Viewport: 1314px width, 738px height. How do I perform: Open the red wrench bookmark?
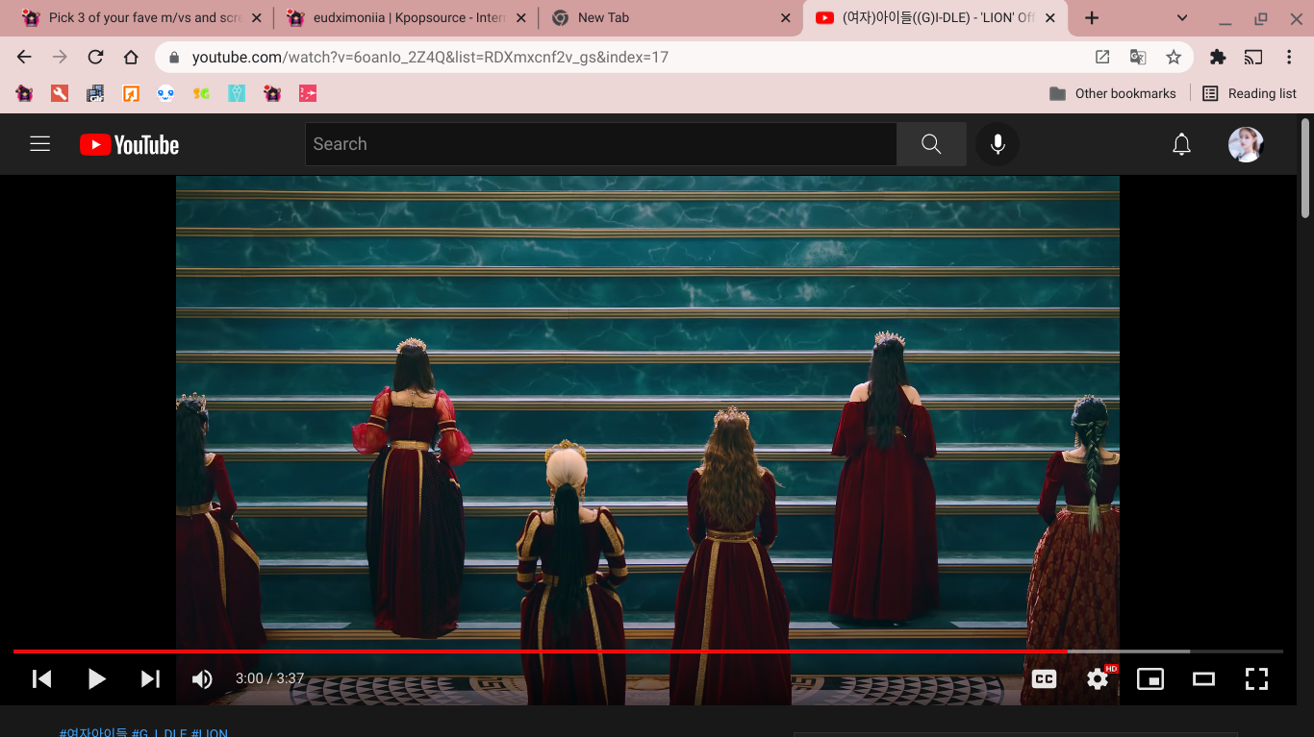[x=60, y=93]
